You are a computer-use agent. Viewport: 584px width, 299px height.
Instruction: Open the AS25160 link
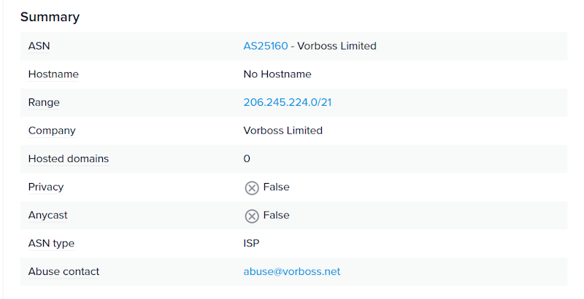click(266, 46)
